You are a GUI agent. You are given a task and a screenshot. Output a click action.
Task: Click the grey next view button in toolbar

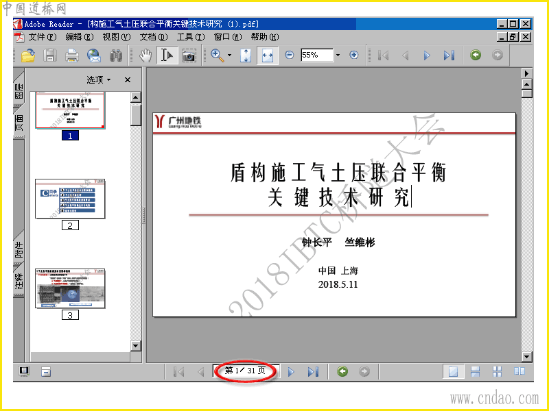pos(497,55)
